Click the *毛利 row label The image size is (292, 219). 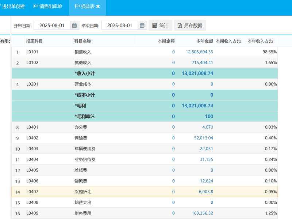(80, 106)
